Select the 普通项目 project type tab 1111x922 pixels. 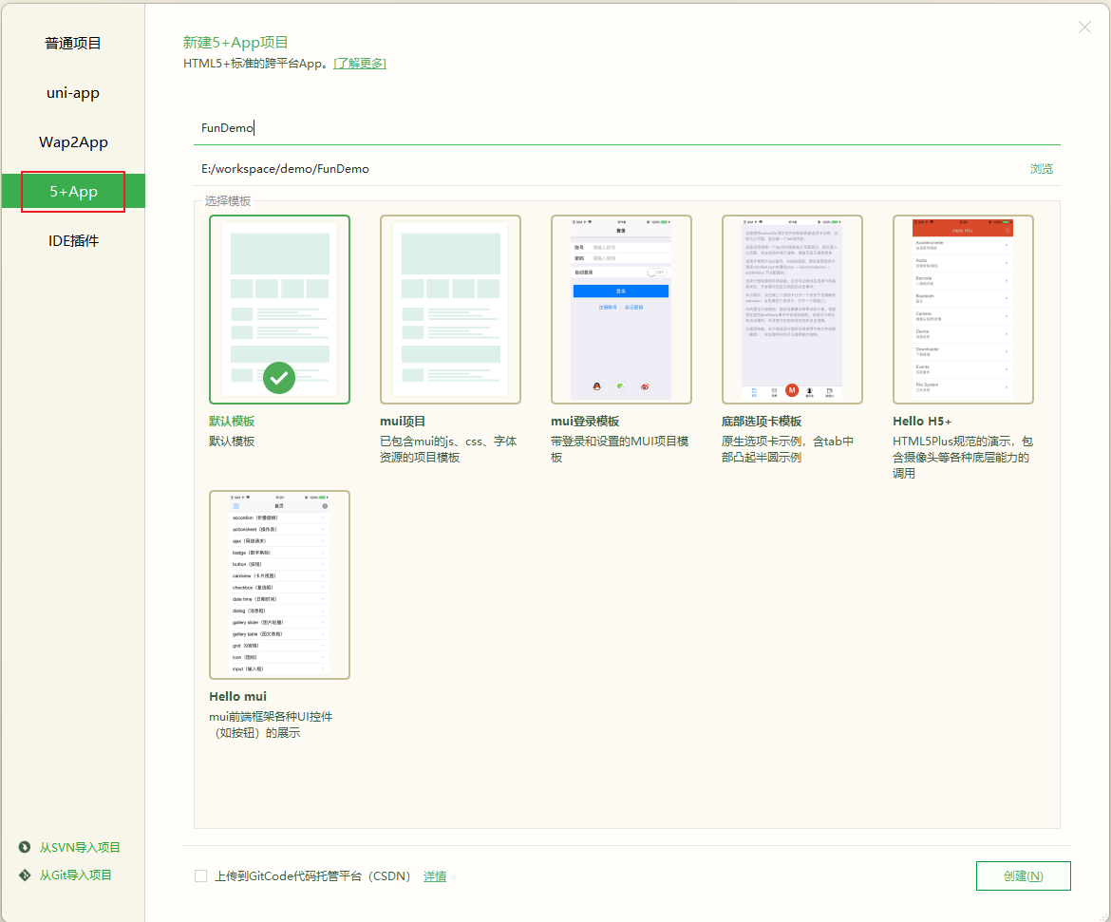click(73, 44)
